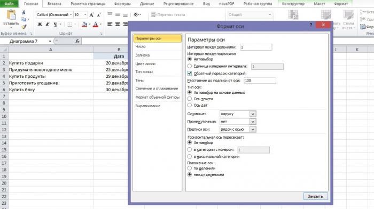Select в максимальной категории radio

tap(190, 156)
